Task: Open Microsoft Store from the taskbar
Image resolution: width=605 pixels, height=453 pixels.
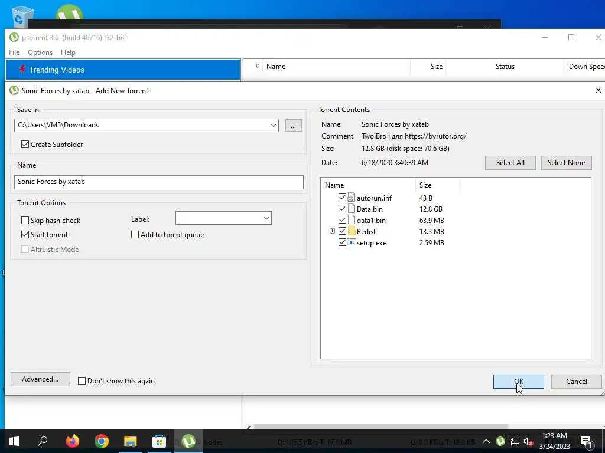Action: tap(159, 441)
